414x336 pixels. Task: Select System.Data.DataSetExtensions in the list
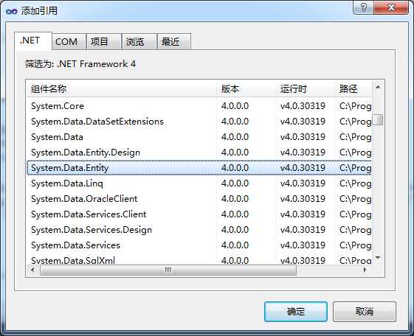199,122
